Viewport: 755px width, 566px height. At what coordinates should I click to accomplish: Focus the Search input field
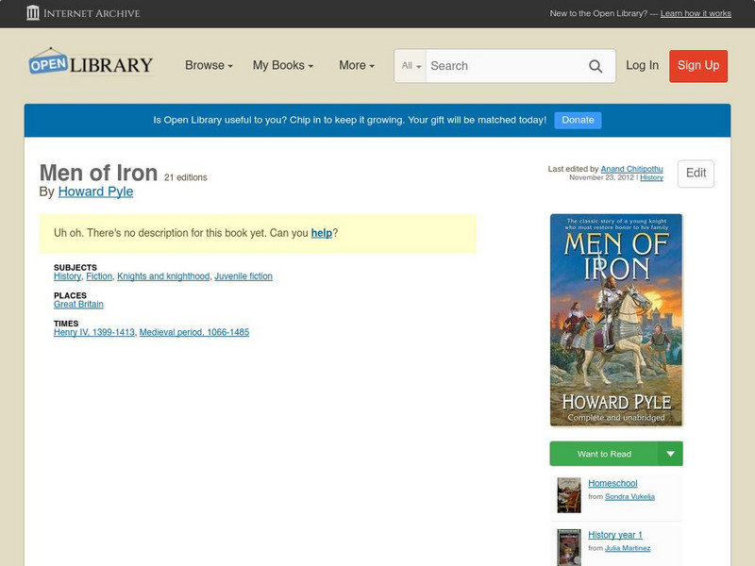coord(502,66)
